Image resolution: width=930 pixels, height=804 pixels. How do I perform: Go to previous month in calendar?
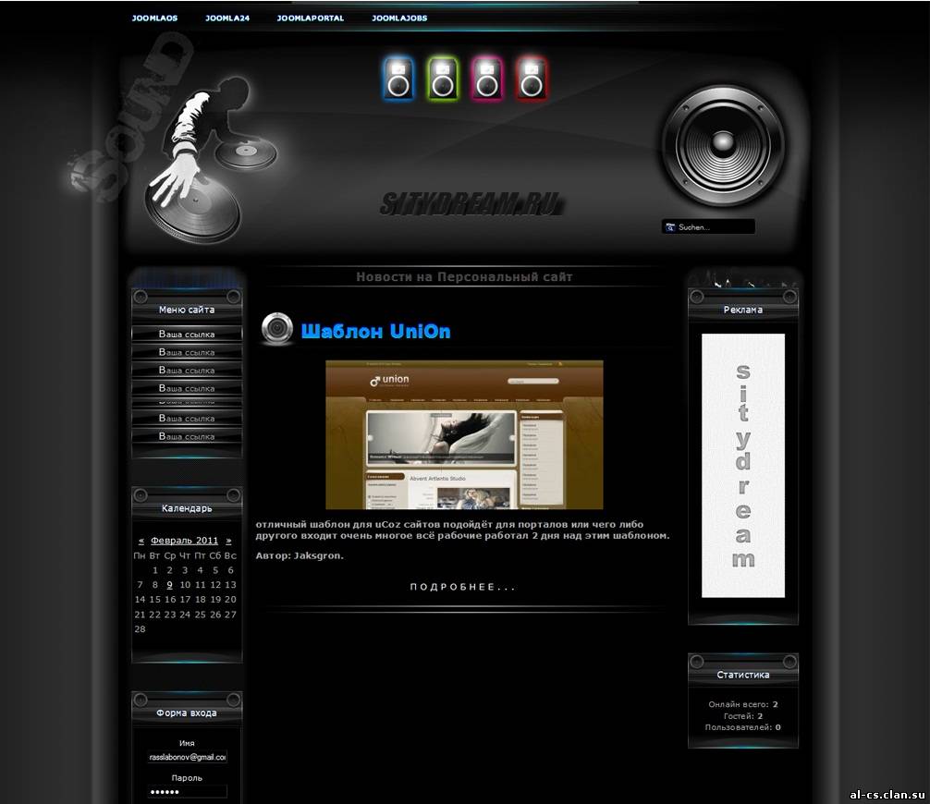[x=141, y=541]
